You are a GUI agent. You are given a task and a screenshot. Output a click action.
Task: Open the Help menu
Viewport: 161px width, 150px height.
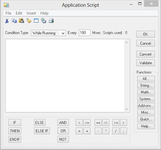[x=44, y=13]
